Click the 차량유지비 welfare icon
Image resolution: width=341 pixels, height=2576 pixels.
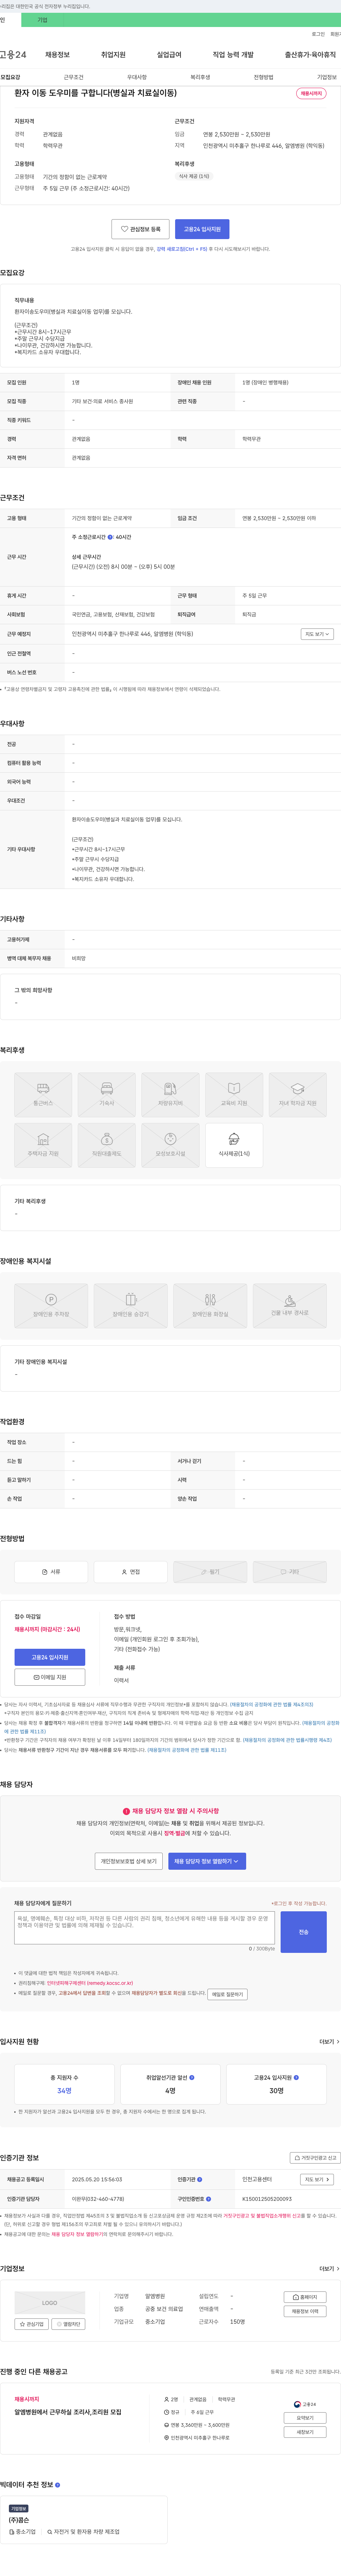tap(170, 1095)
